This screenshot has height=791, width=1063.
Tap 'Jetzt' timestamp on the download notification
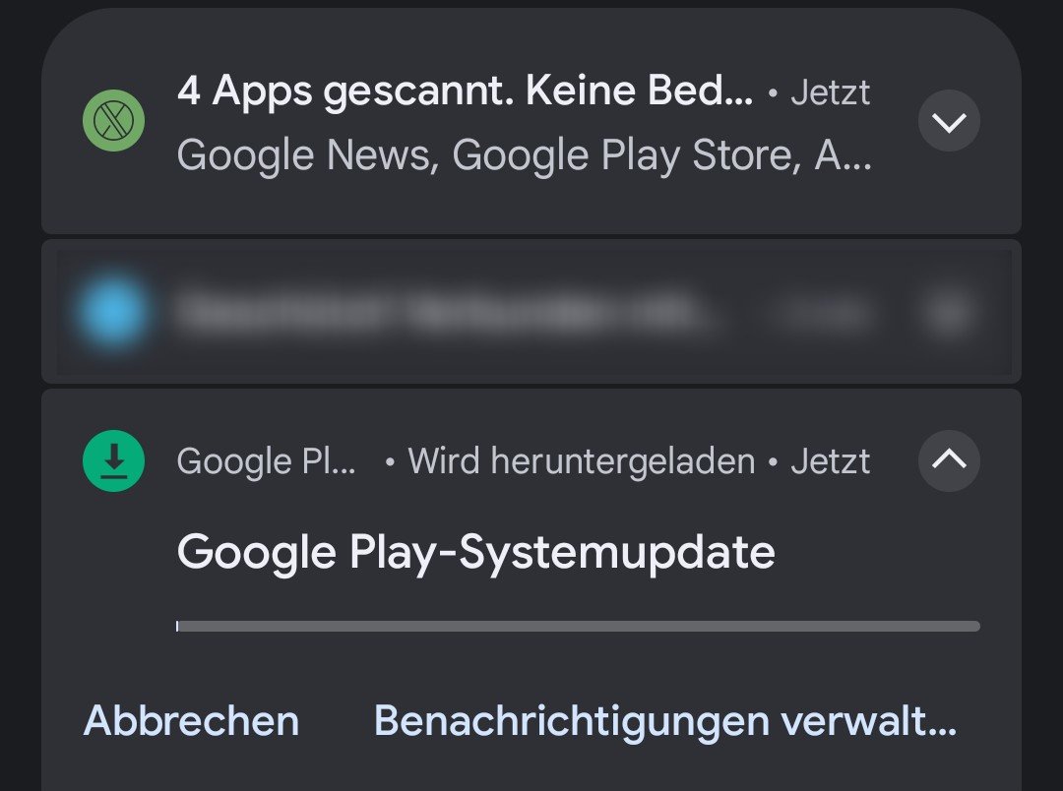[x=831, y=460]
